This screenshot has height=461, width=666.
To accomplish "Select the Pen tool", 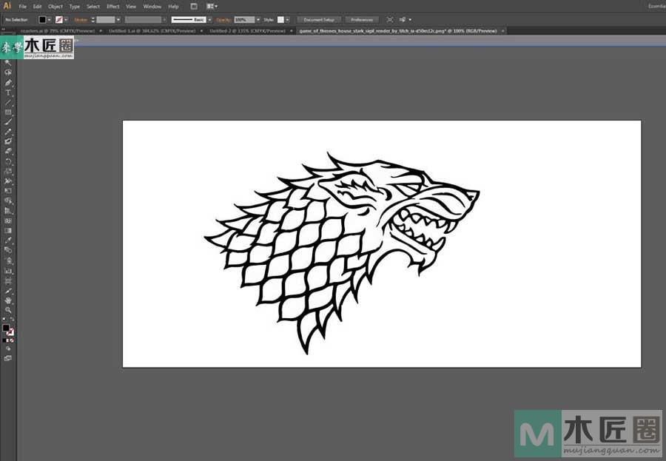I will (x=8, y=83).
